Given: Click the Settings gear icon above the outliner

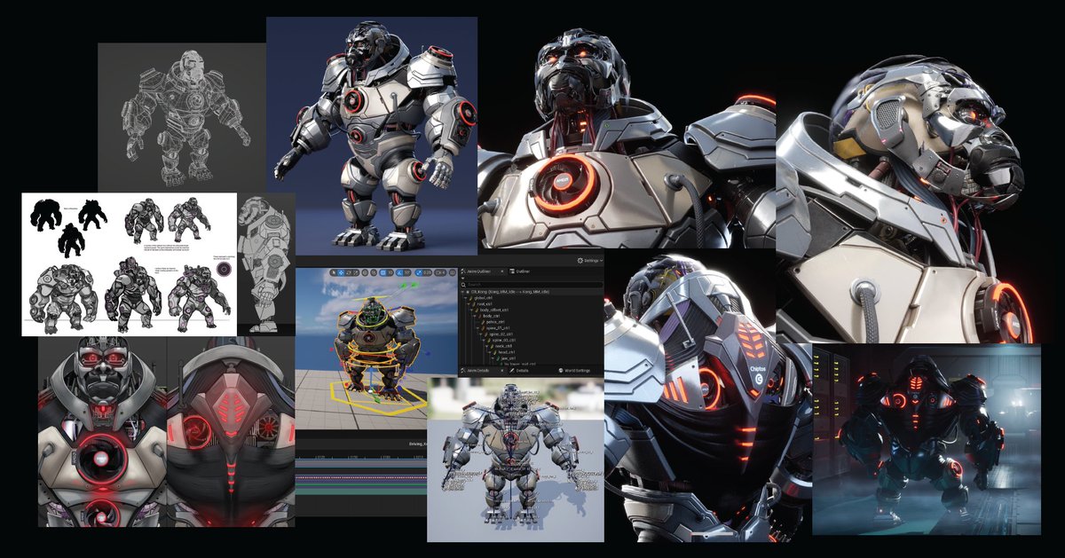Looking at the screenshot, I should [x=580, y=261].
